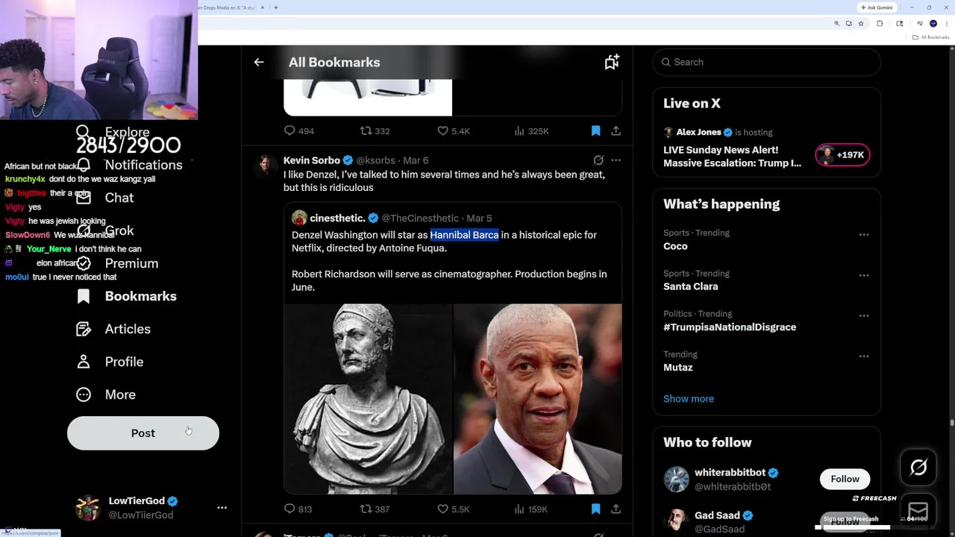Go back using the All Bookmarks arrow

pos(259,63)
